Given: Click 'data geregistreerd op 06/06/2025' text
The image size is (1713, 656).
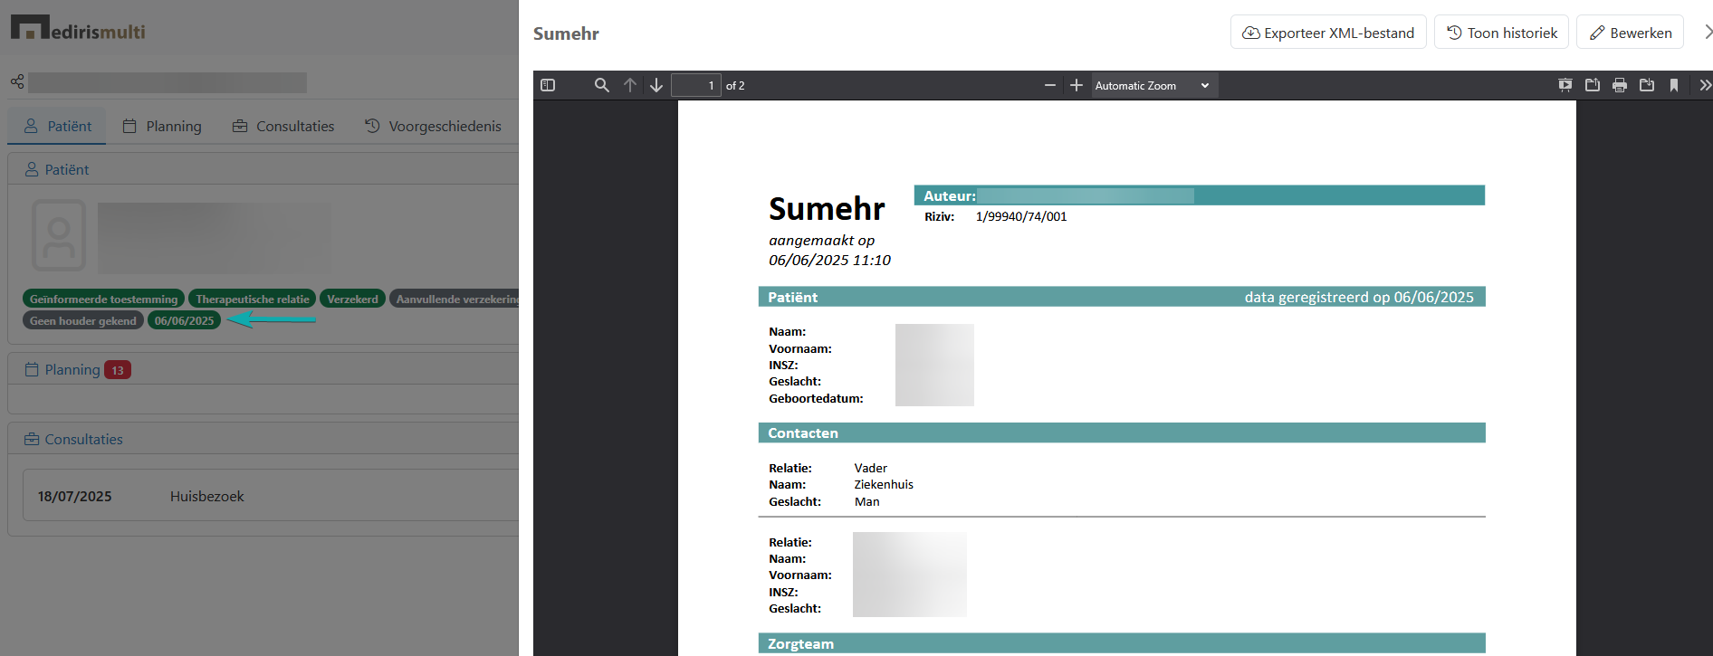Looking at the screenshot, I should pos(1359,297).
